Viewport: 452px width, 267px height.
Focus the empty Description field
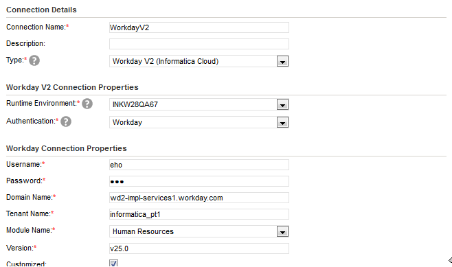tap(199, 44)
